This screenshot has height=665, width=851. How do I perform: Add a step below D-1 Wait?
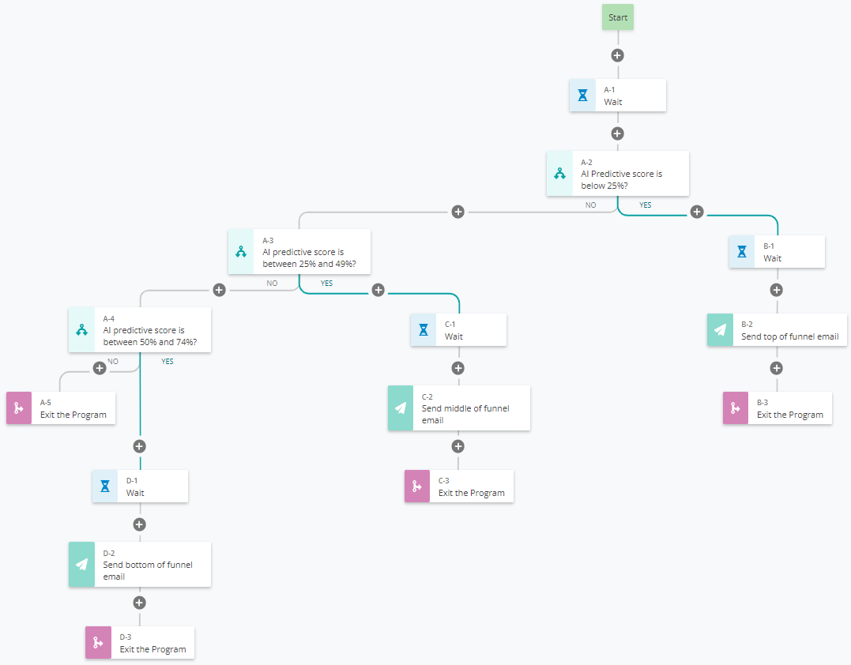coord(140,524)
